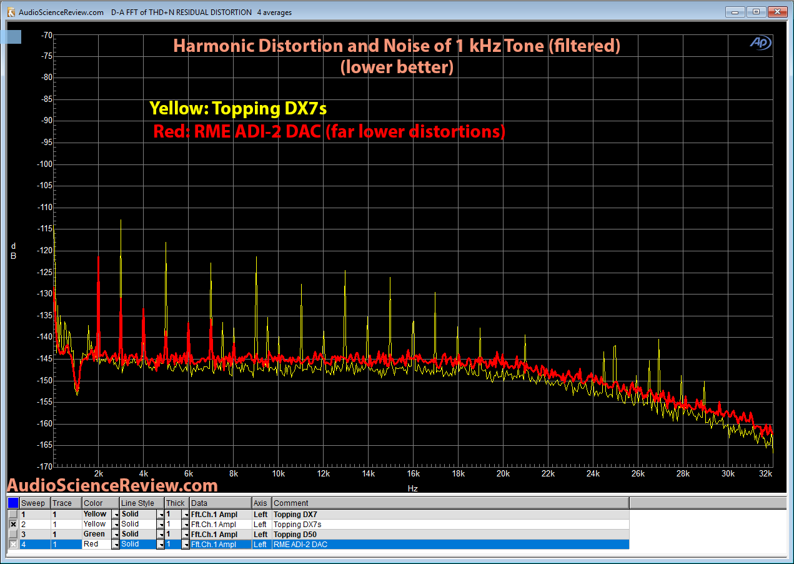Open thickness dropdown for Topping DX7 row

point(185,514)
